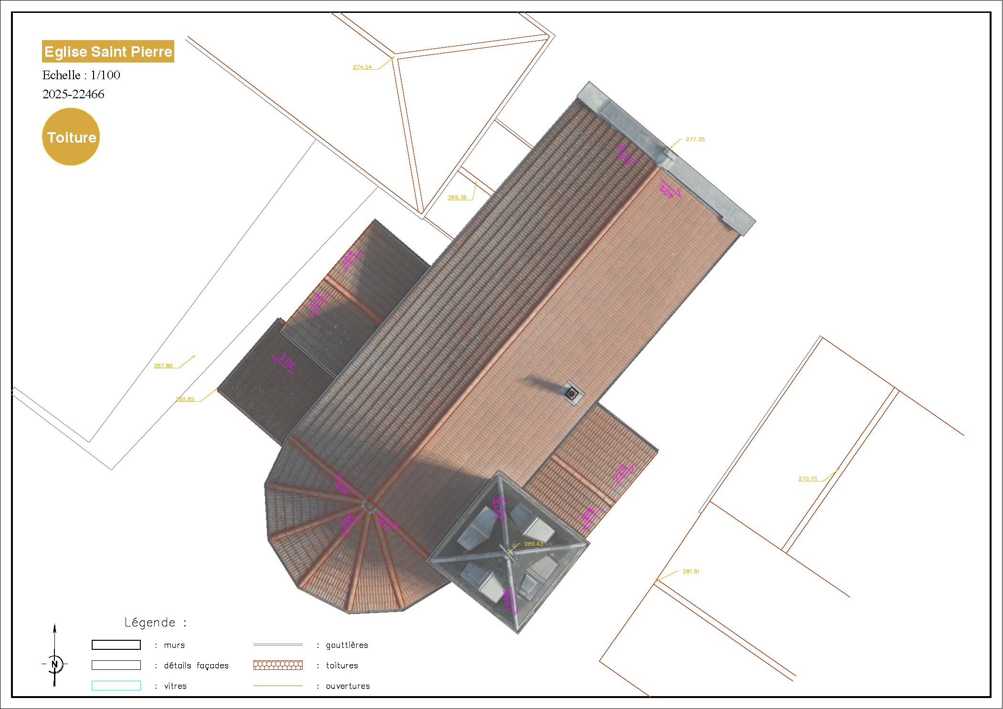Click the apse roof finial circle
1003x709 pixels.
pyautogui.click(x=369, y=505)
